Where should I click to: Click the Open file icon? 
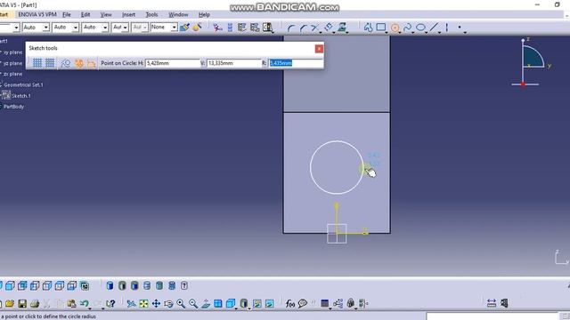(10, 303)
